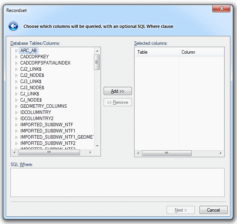Select the CJ3_NODE$ table
The height and width of the screenshot is (224, 237).
point(32,88)
